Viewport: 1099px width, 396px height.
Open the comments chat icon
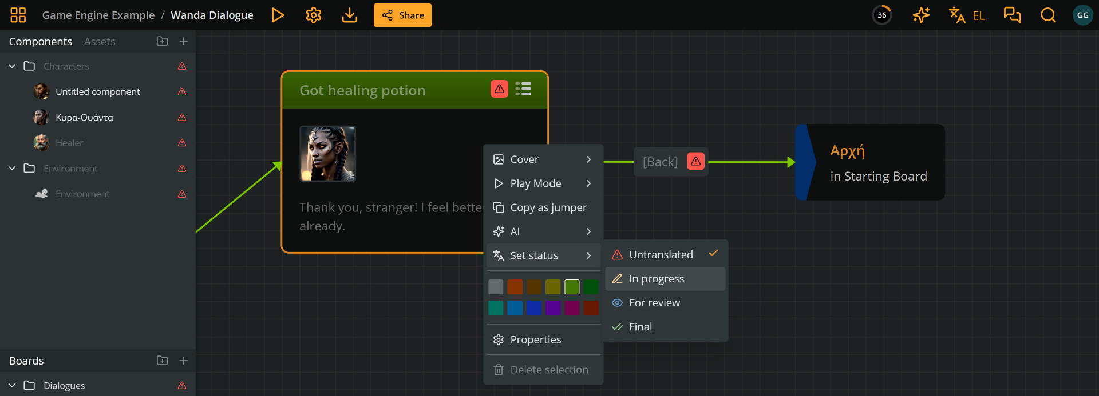[x=1012, y=15]
